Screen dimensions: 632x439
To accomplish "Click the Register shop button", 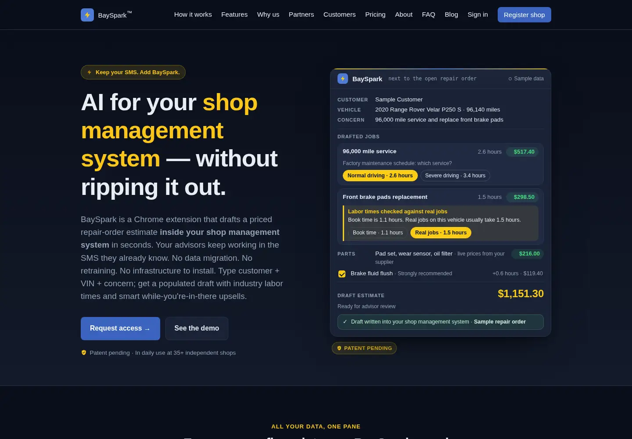I will pos(524,15).
